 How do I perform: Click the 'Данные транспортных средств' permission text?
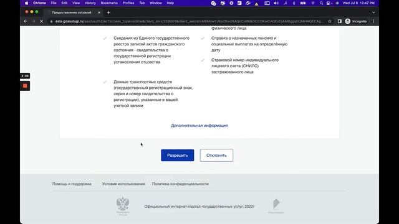(x=153, y=94)
